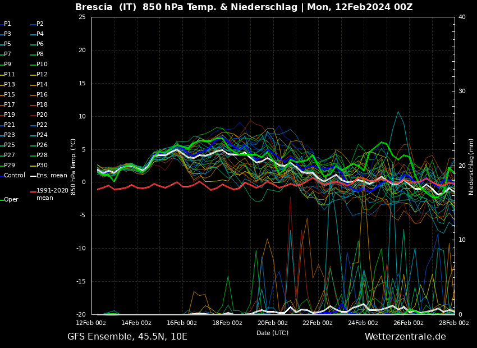Click the Wetterzentrale.de text
The width and height of the screenshot is (477, 348).
pyautogui.click(x=405, y=337)
